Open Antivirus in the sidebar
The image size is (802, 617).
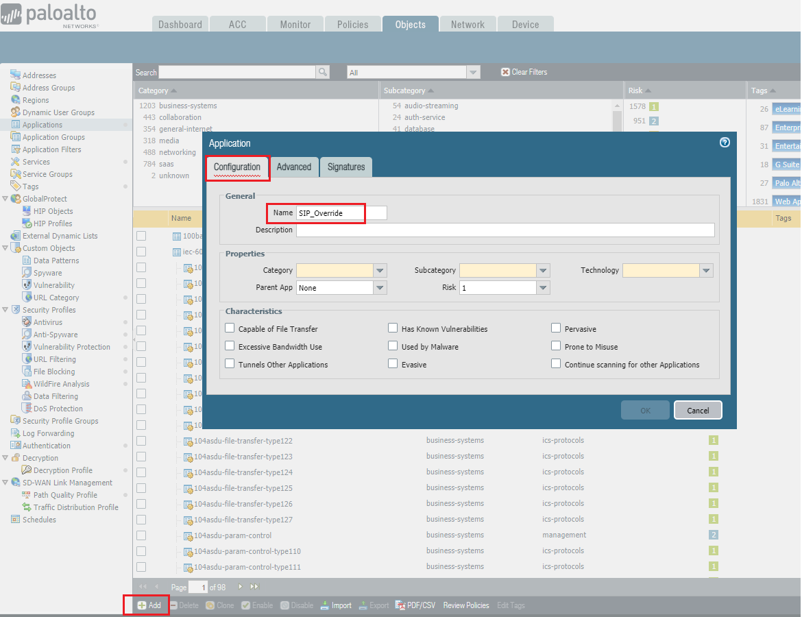[x=47, y=322]
